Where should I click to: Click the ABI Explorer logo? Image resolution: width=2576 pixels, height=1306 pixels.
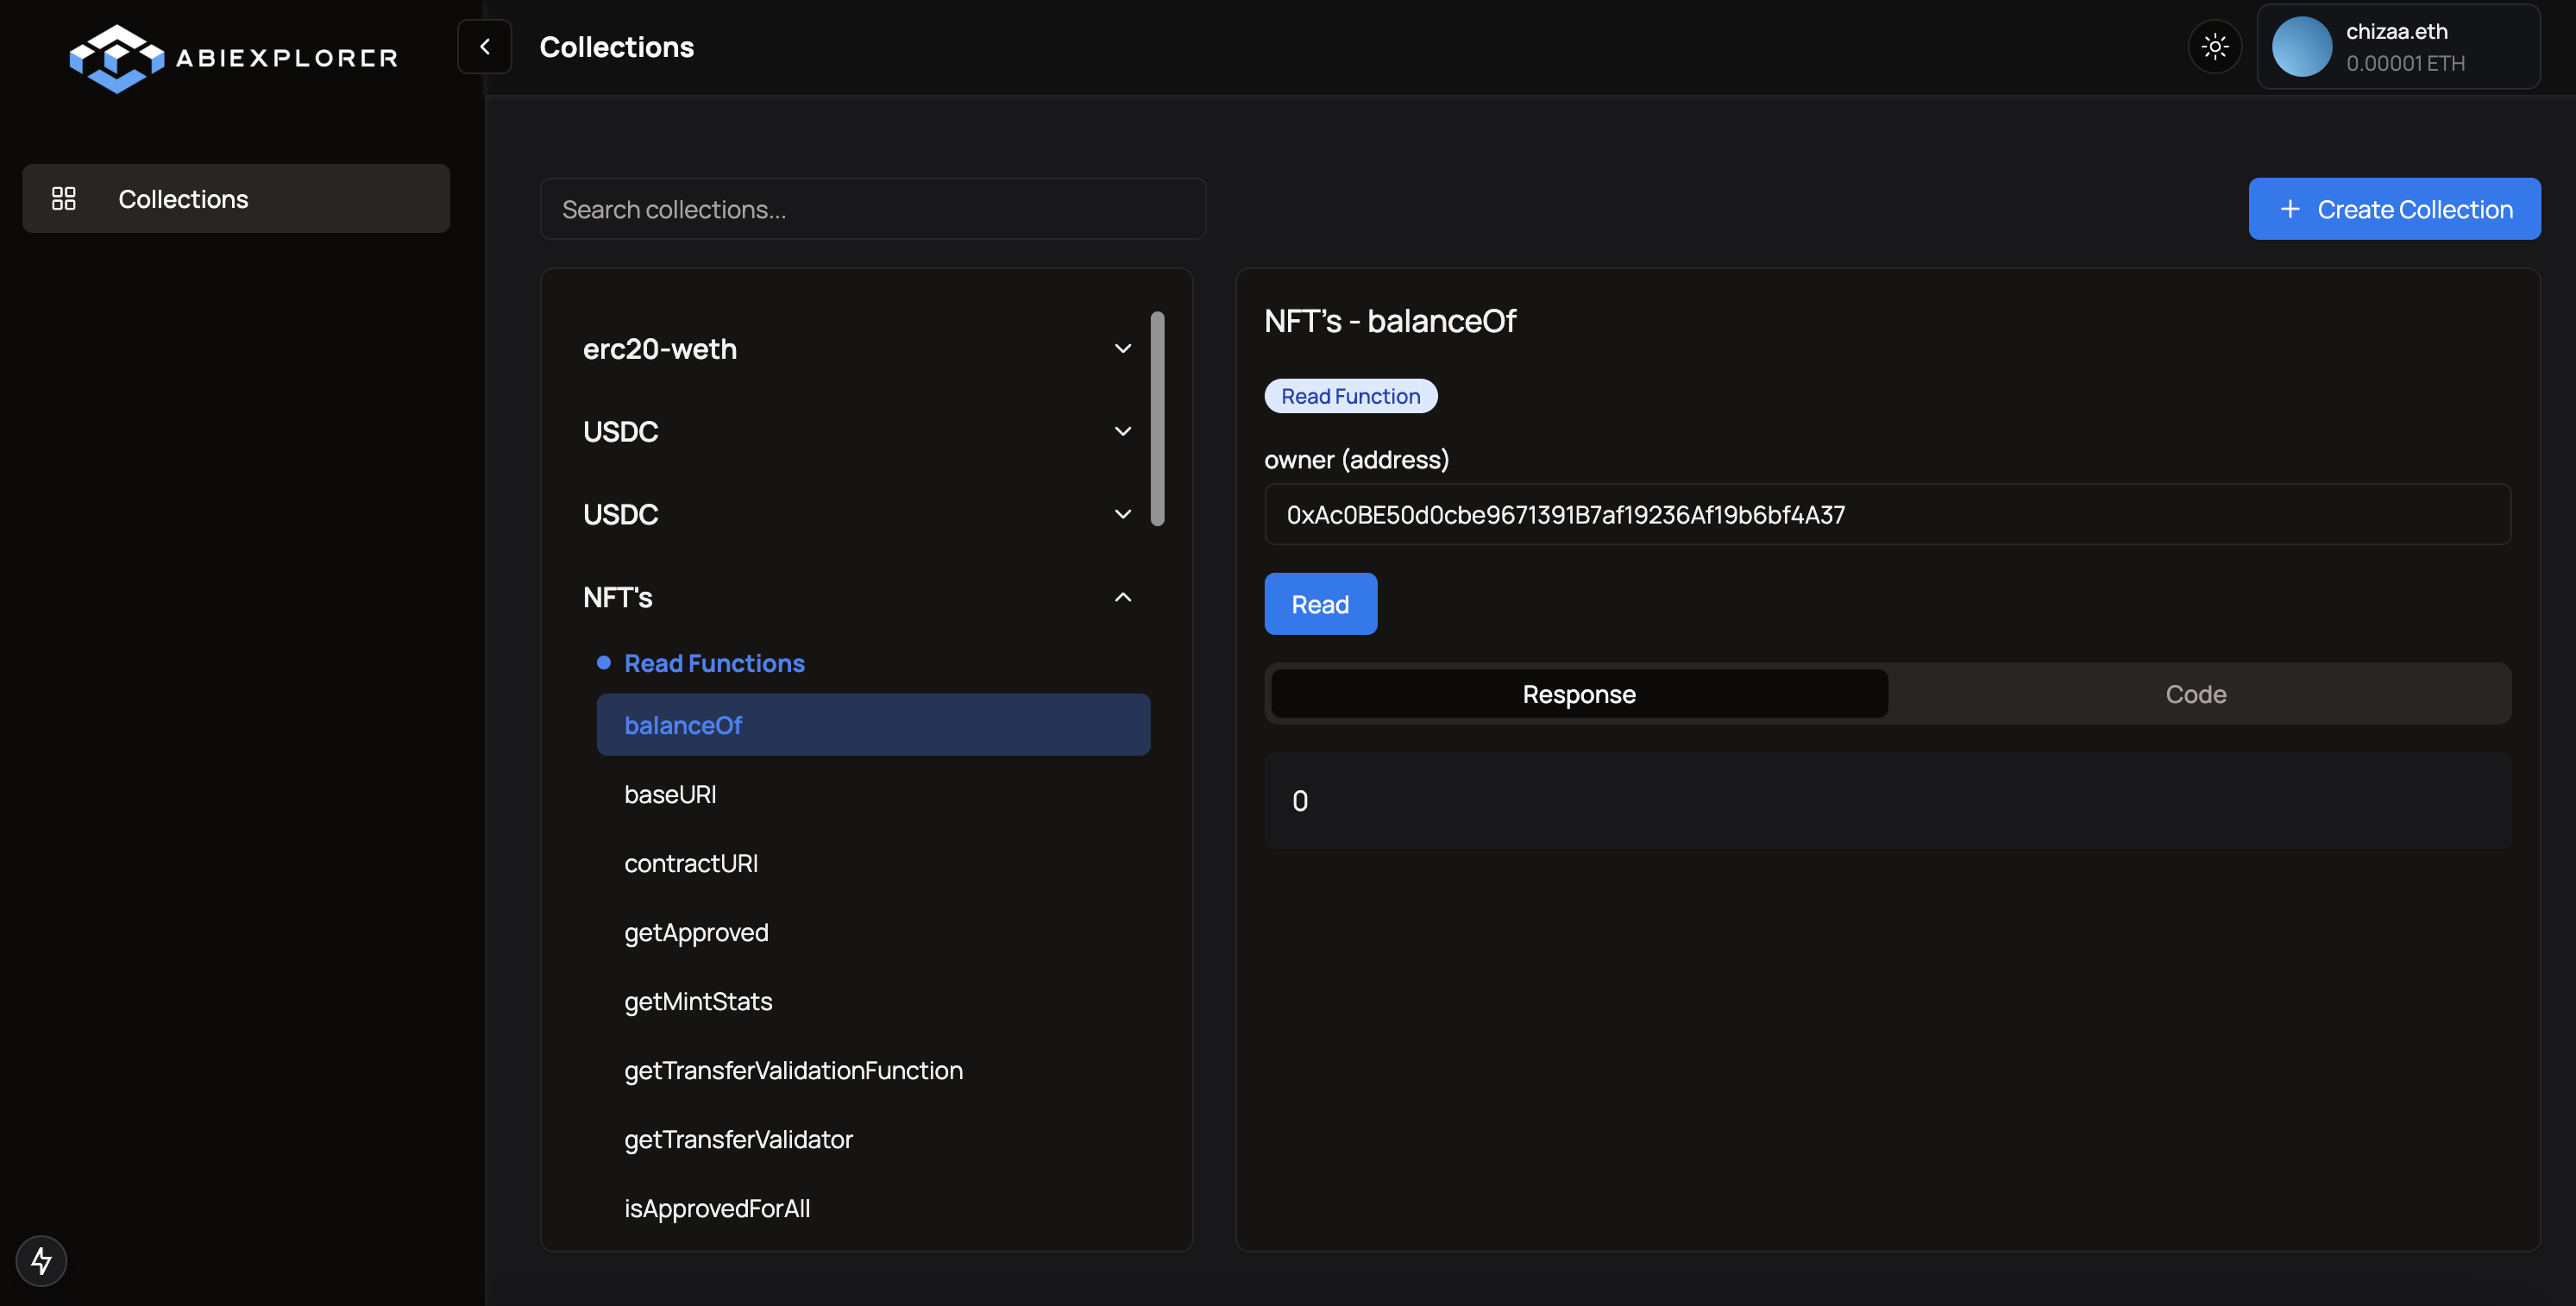tap(233, 58)
